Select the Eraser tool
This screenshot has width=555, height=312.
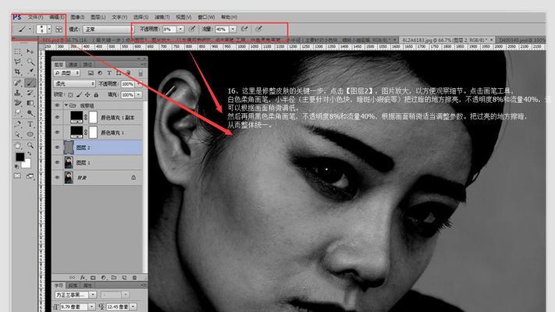17,103
